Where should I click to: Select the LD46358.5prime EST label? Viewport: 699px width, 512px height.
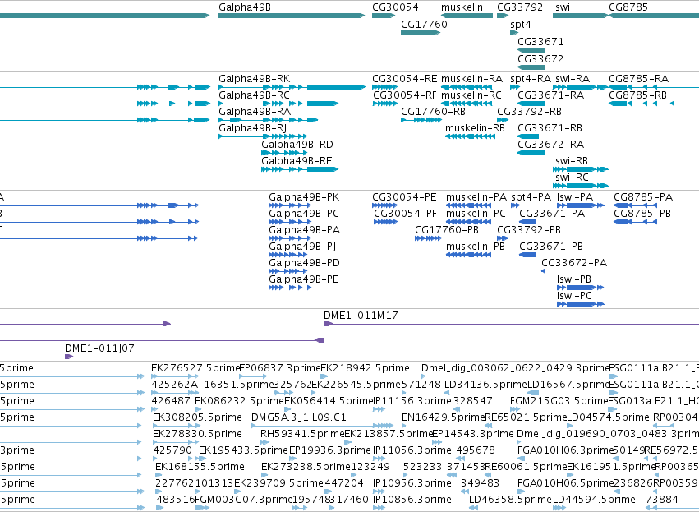tap(510, 500)
